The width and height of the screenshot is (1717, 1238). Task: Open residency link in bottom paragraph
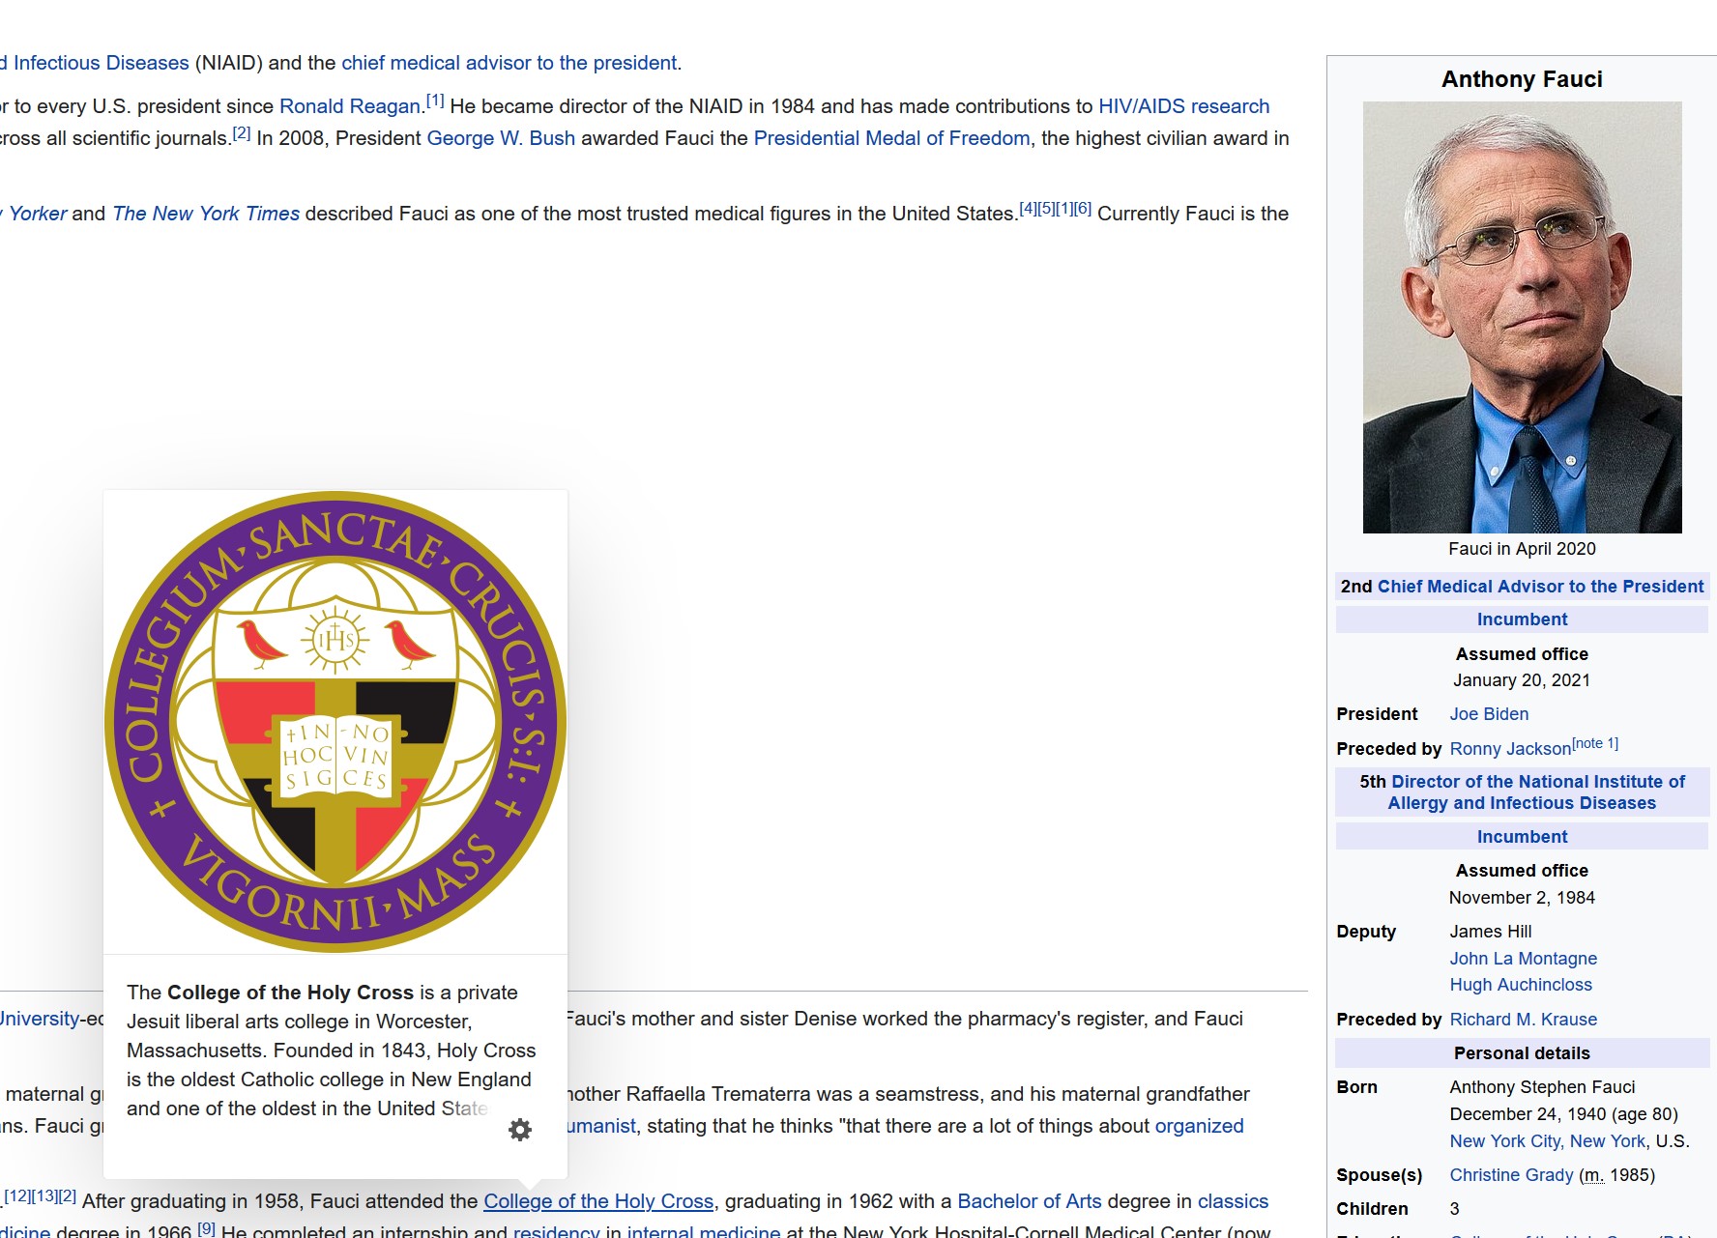point(556,1232)
